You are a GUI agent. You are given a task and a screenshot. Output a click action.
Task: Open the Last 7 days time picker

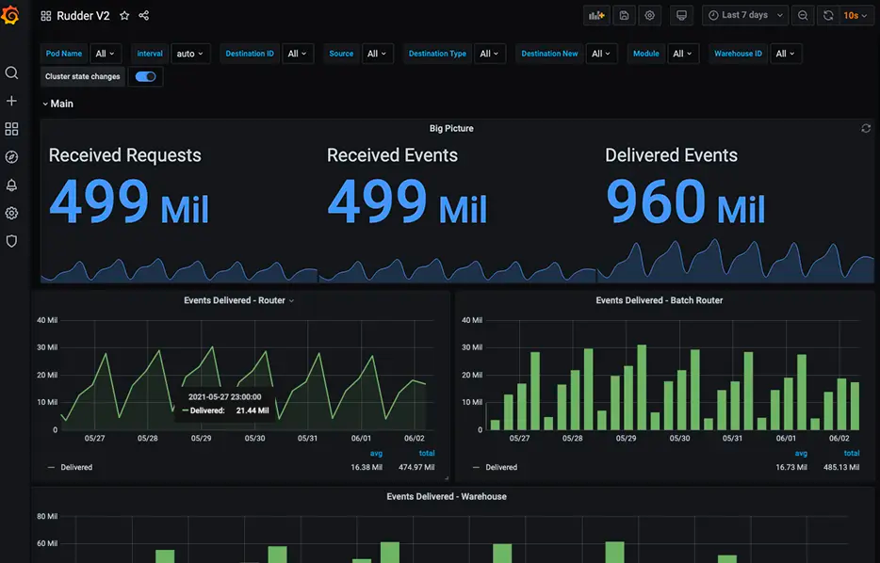(745, 16)
